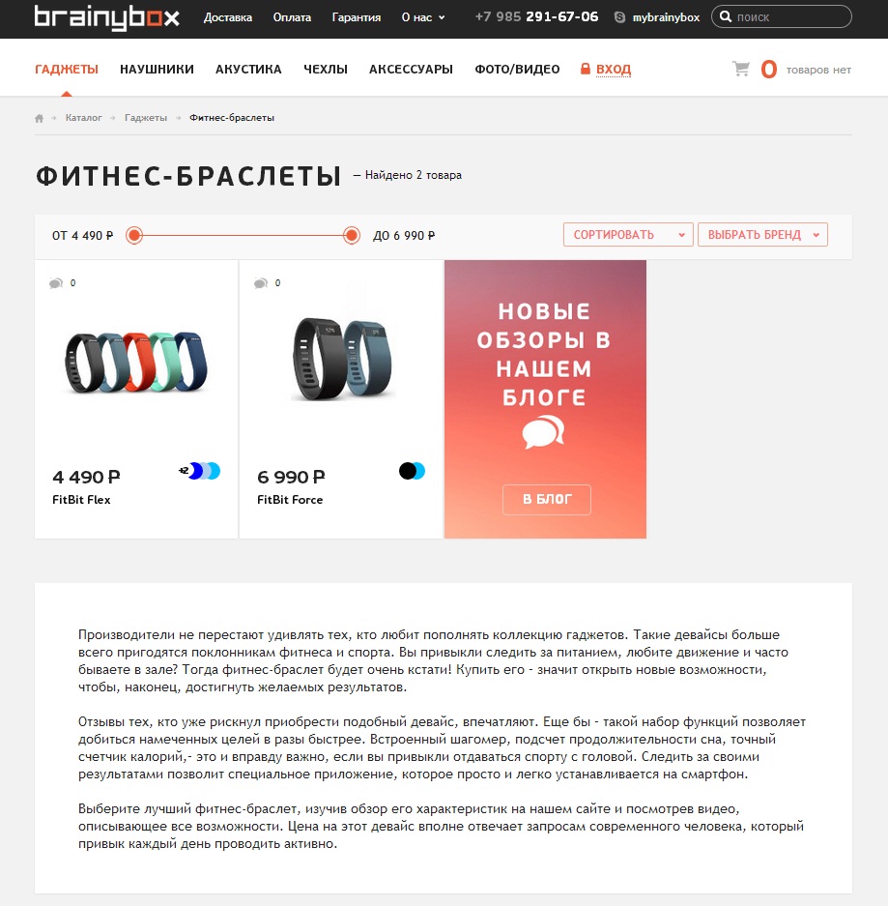Click the search magnifier icon

pyautogui.click(x=726, y=16)
